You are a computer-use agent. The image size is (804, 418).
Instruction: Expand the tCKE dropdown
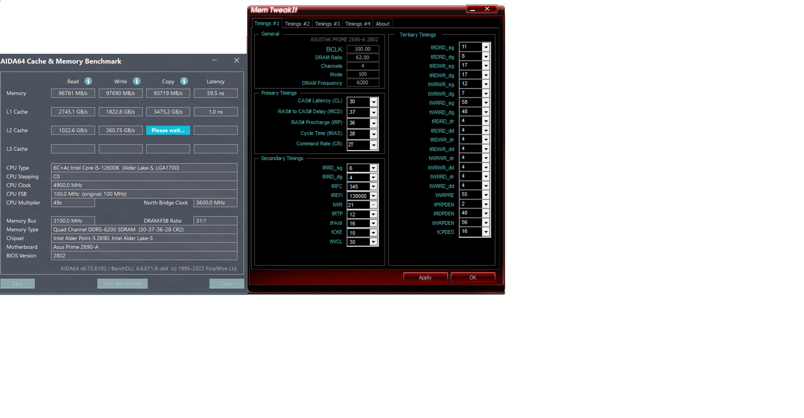(x=373, y=233)
